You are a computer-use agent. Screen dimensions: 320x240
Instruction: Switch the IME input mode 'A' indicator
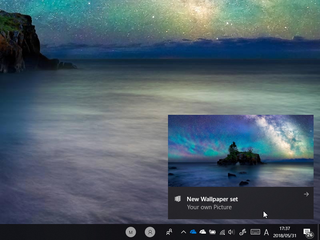click(x=266, y=232)
